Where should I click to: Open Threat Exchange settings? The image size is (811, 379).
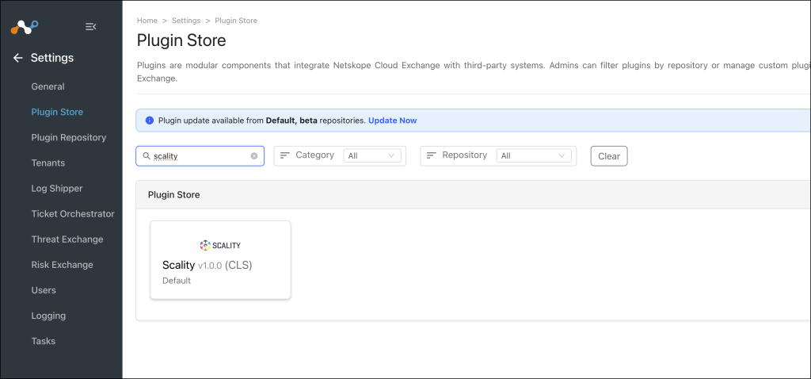click(67, 239)
